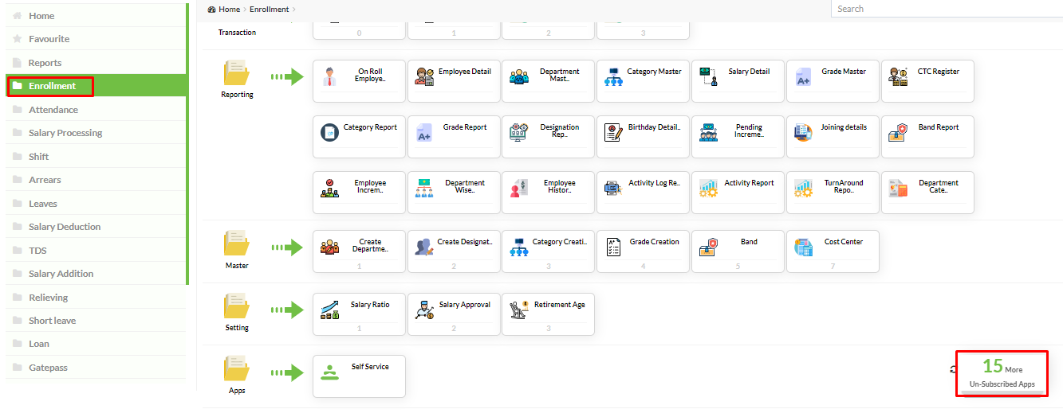Click the Setting folder icon
Screen dimensions: 1063x413
(237, 306)
